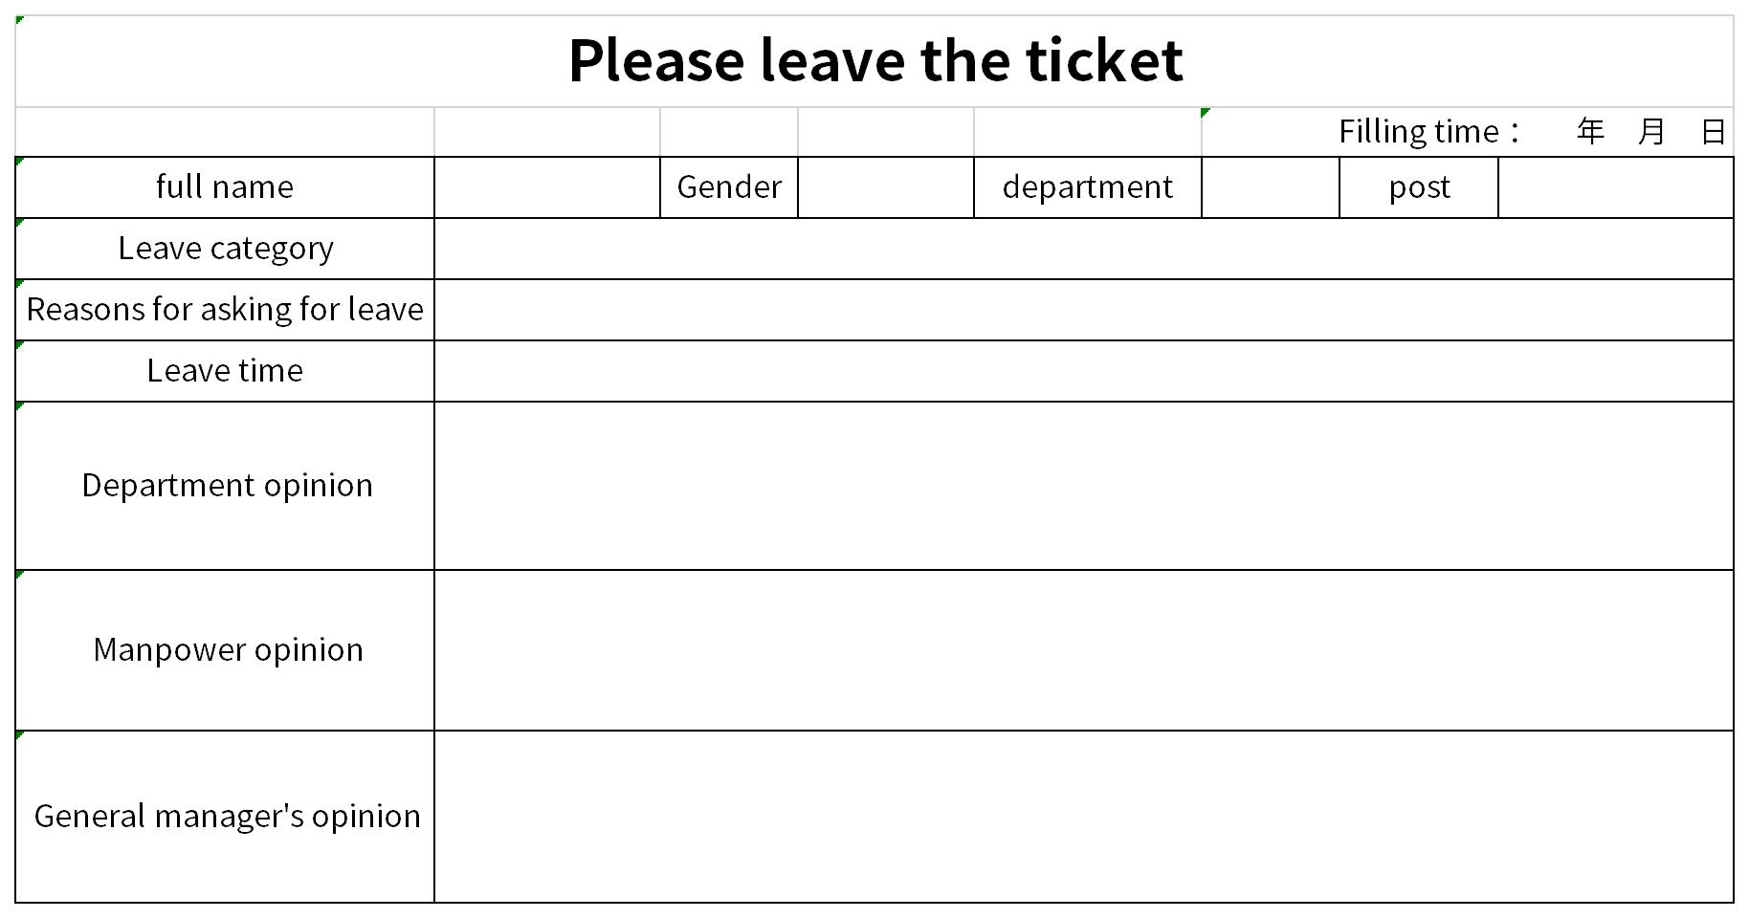Select 'Reasons for asking for leave' label

[225, 310]
